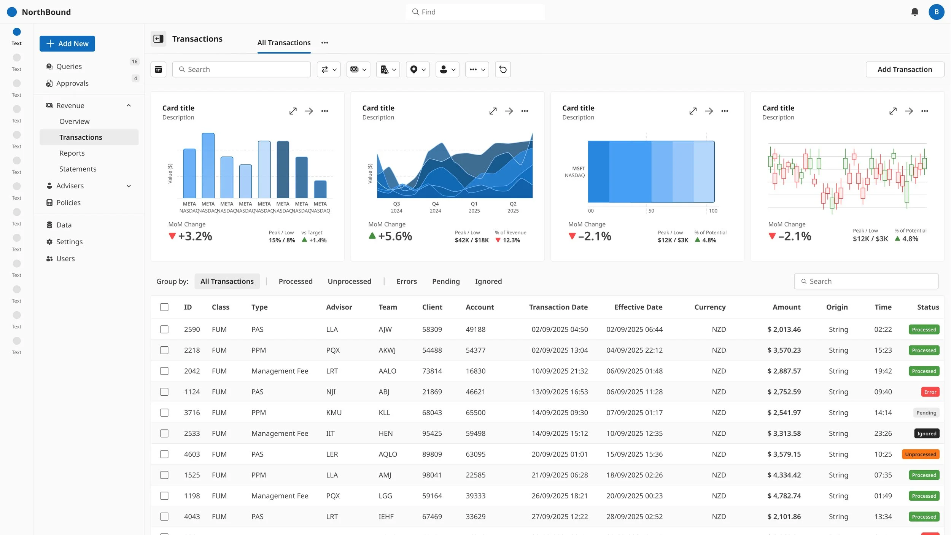Expand the first card chart fullscreen
The height and width of the screenshot is (535, 951).
coord(293,111)
